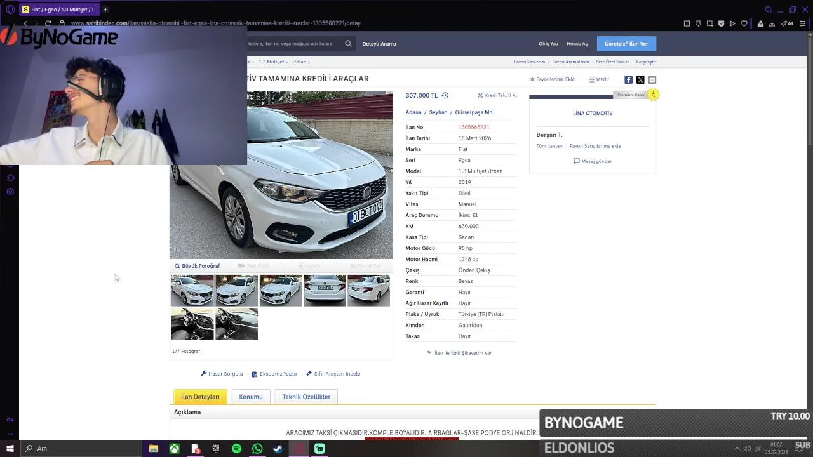Viewport: 813px width, 457px height.
Task: Open File Explorer from the taskbar
Action: click(153, 449)
